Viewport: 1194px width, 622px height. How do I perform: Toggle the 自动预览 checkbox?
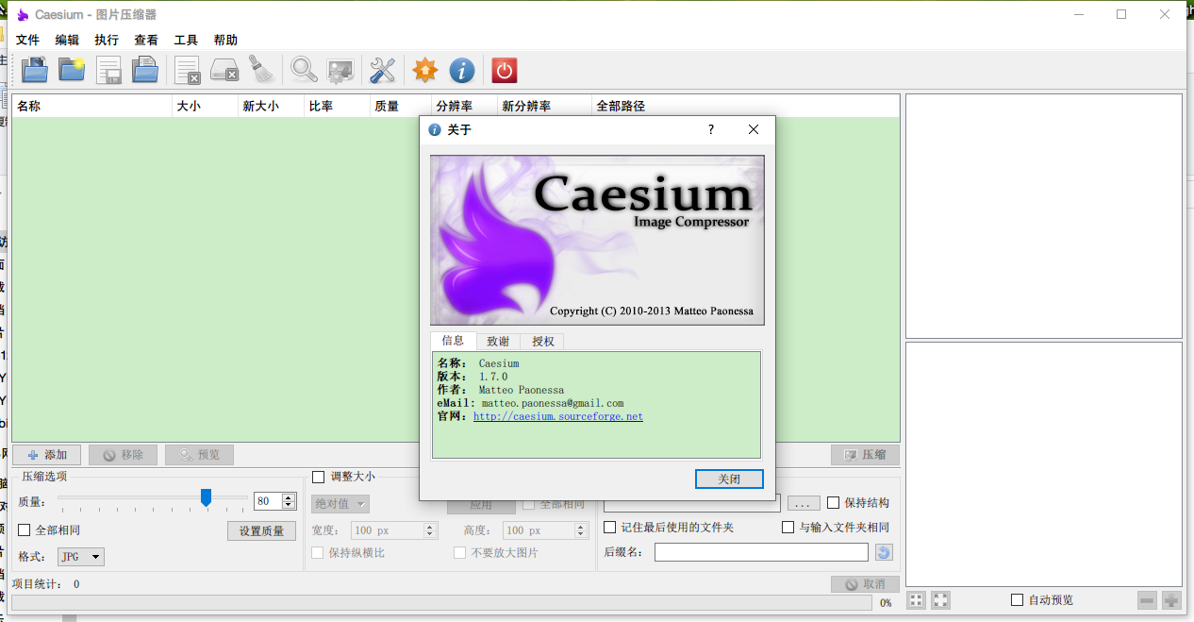click(1017, 599)
